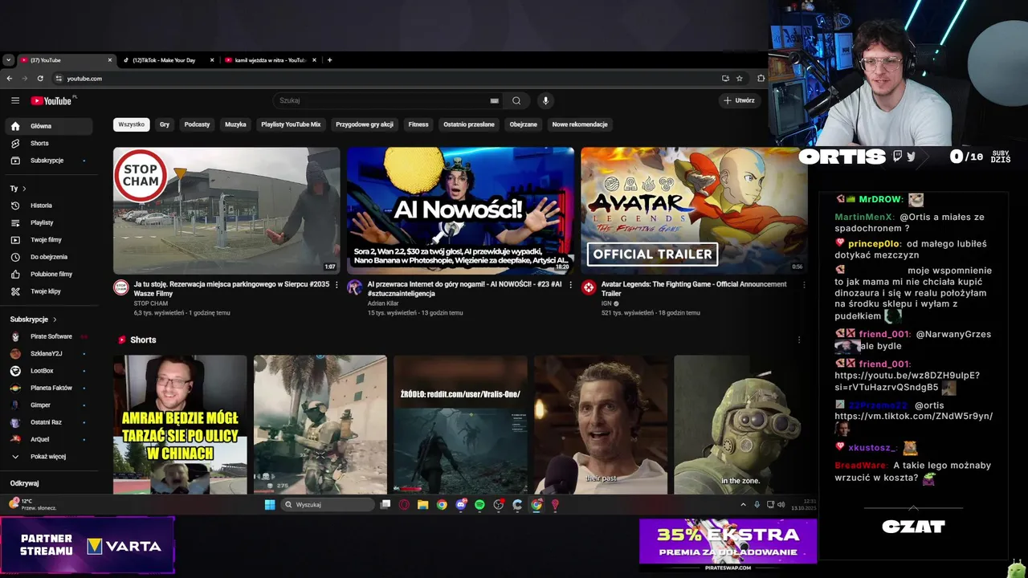Select the Wszystko filter chip

point(132,124)
